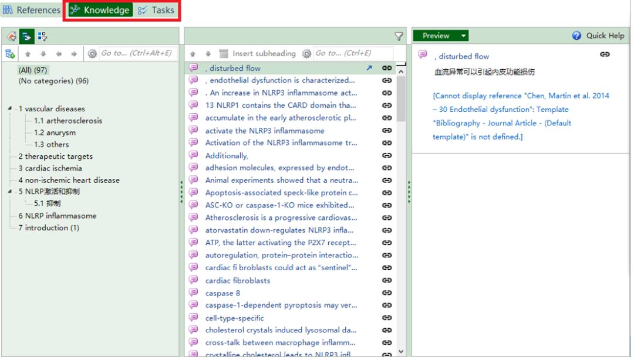Image resolution: width=634 pixels, height=357 pixels.
Task: Collapse the 5 NLRP激活和抑制 node
Action: 10,192
